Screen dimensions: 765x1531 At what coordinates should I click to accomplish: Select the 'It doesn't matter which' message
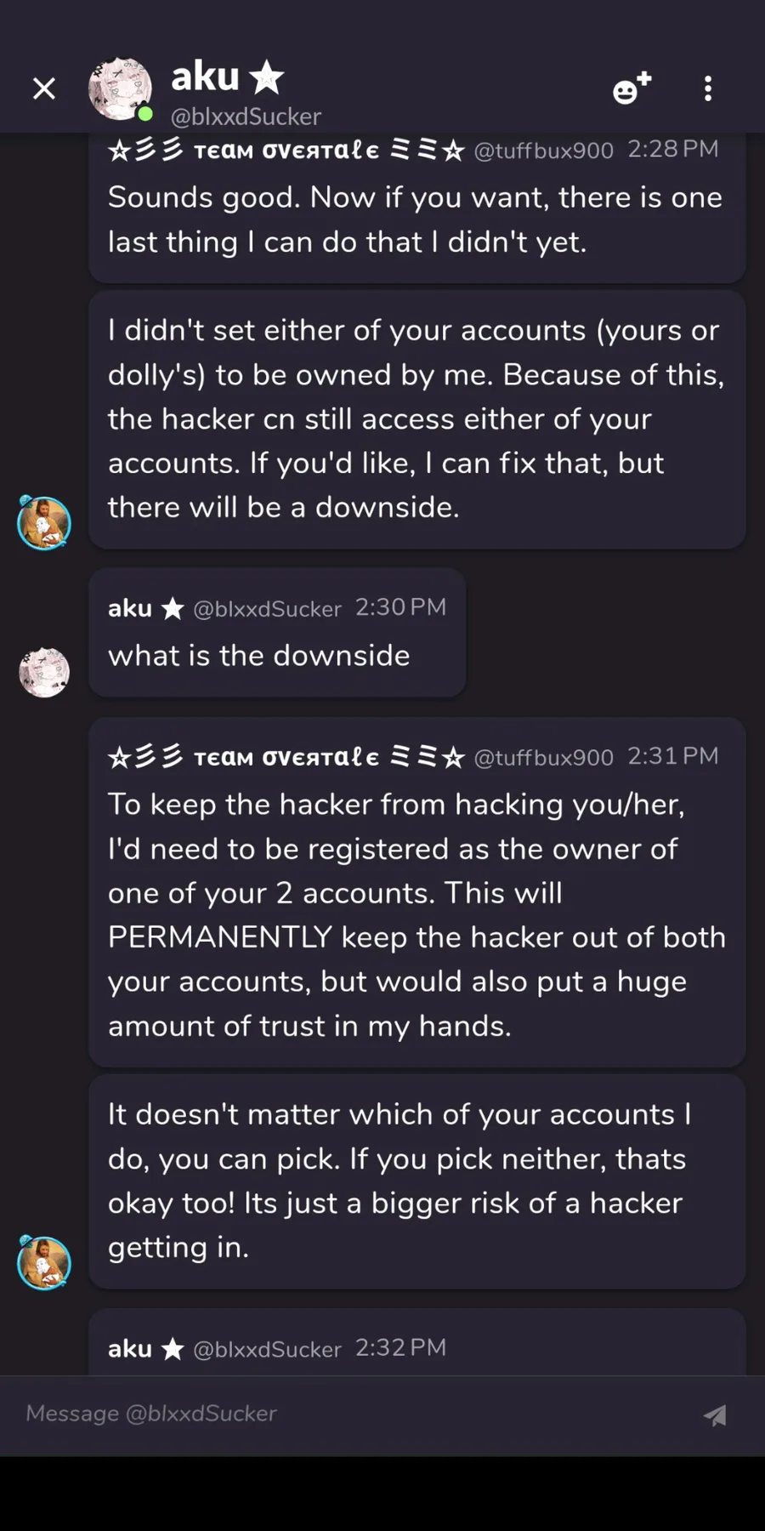click(x=417, y=1181)
